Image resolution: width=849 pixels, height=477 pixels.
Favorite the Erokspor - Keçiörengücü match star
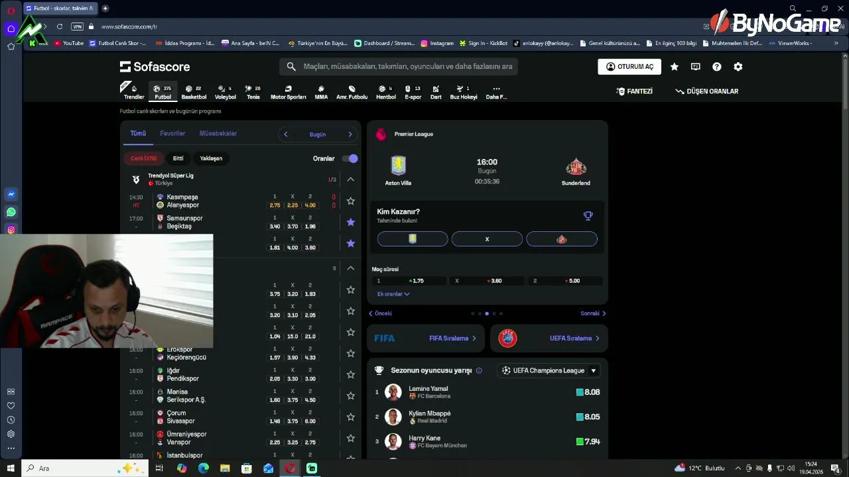click(x=351, y=353)
